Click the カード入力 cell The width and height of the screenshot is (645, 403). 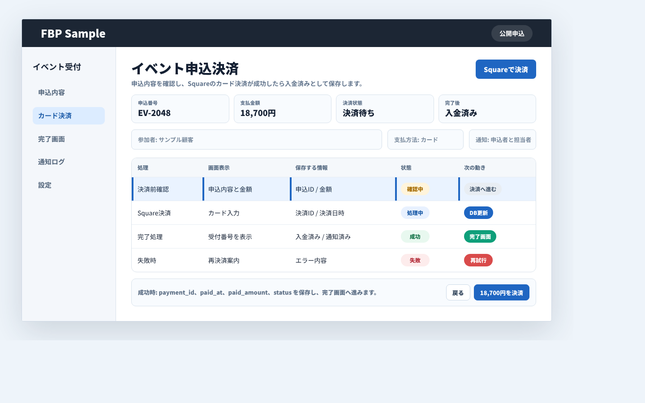pos(246,213)
